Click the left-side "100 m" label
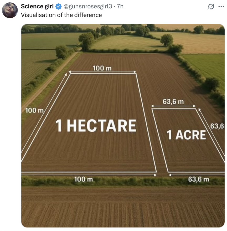The height and width of the screenshot is (231, 227). tap(34, 110)
